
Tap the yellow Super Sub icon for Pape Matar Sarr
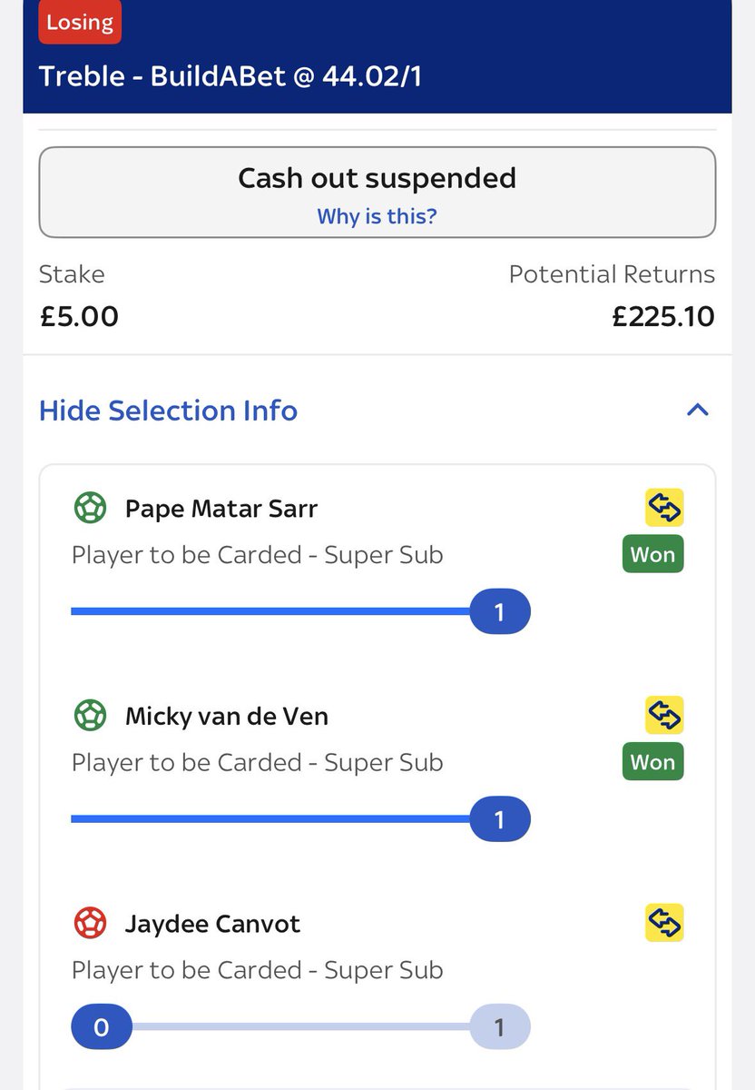coord(664,508)
